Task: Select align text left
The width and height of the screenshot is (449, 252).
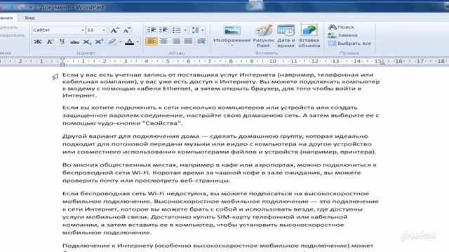Action: 152,41
